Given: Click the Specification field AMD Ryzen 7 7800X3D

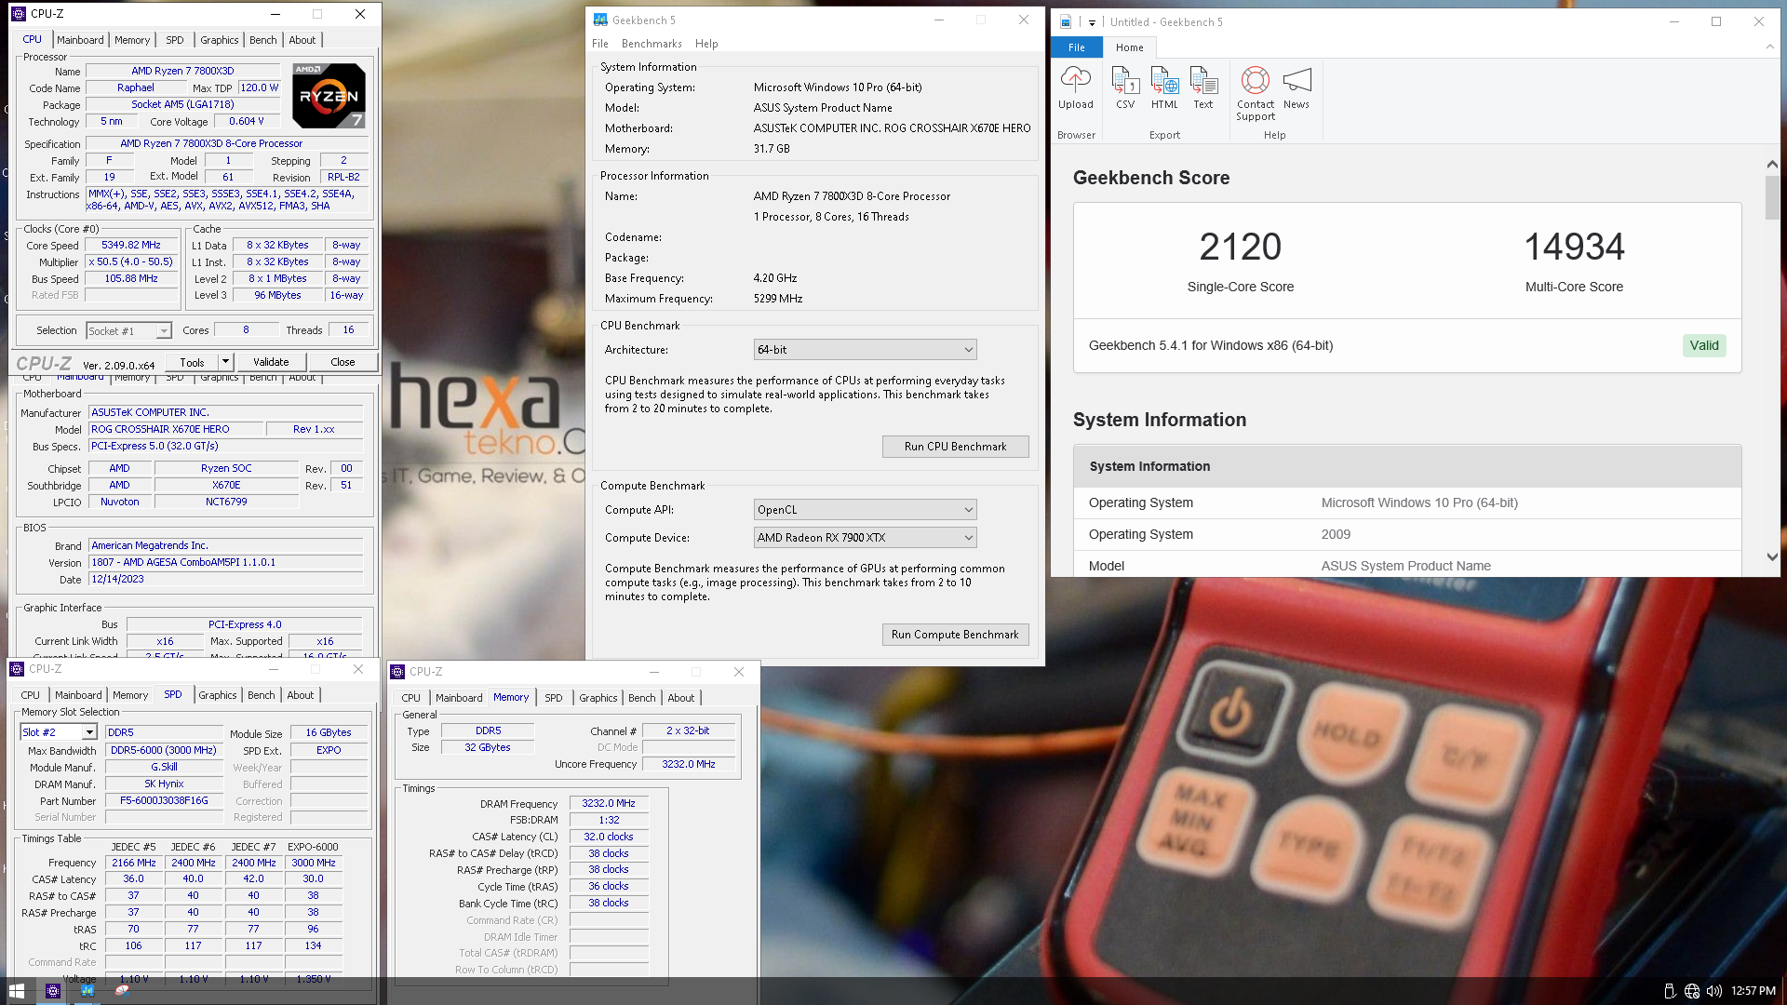Looking at the screenshot, I should click(227, 143).
